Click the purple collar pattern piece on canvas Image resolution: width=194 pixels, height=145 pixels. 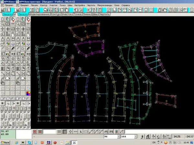click(90, 48)
